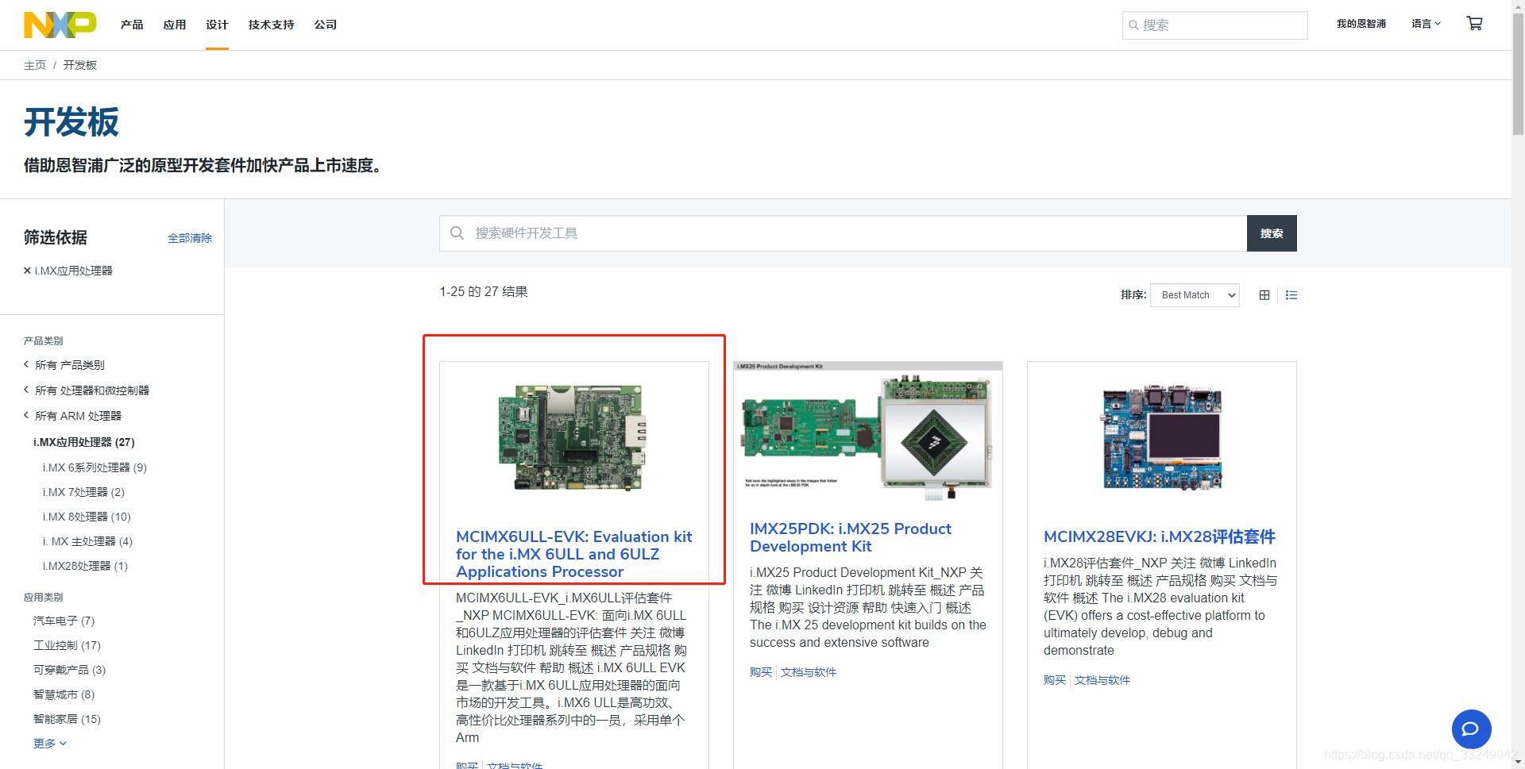Open IMX25PDK Product Development Kit link

[x=850, y=537]
